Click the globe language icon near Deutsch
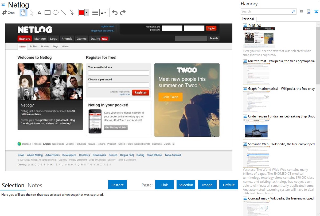The image size is (320, 216). [x=19, y=144]
